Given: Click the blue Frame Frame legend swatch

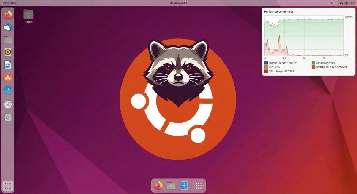Looking at the screenshot, I should (x=266, y=63).
